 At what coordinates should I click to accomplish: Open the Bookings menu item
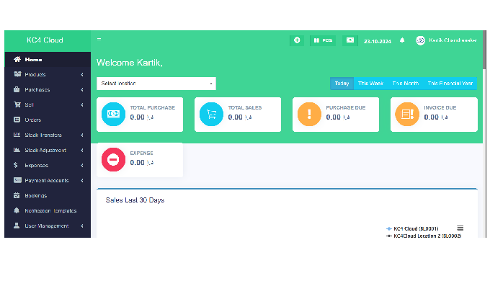[x=48, y=195]
